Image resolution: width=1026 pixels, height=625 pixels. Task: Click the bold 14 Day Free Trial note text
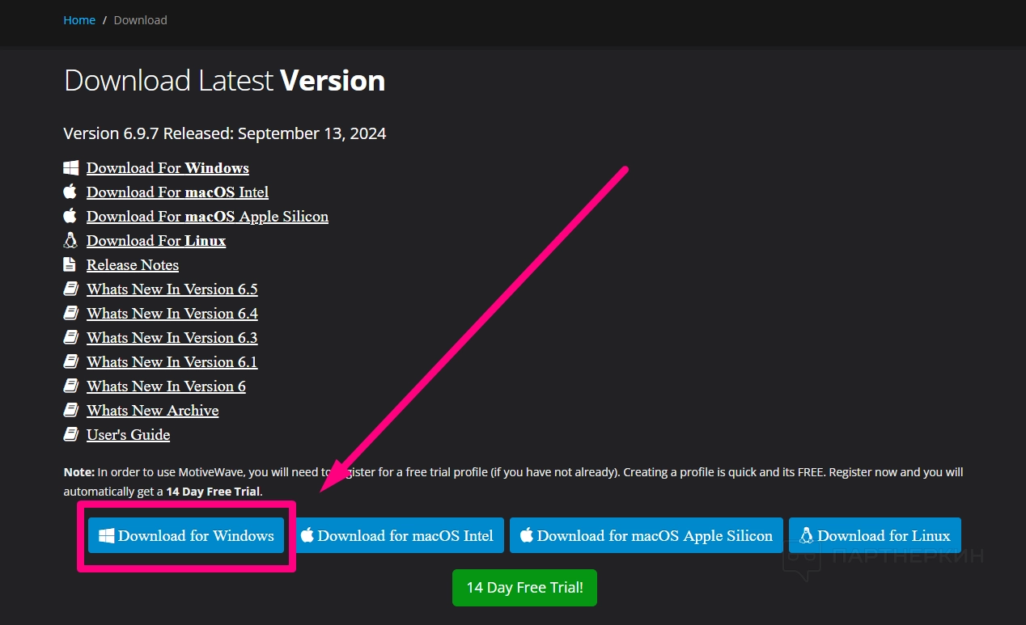[214, 491]
